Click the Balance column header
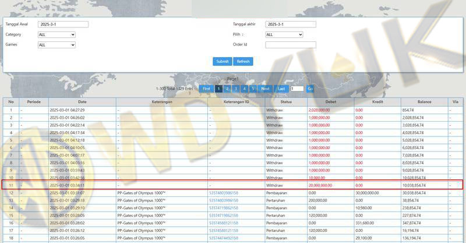This screenshot has width=466, height=243. pos(425,102)
